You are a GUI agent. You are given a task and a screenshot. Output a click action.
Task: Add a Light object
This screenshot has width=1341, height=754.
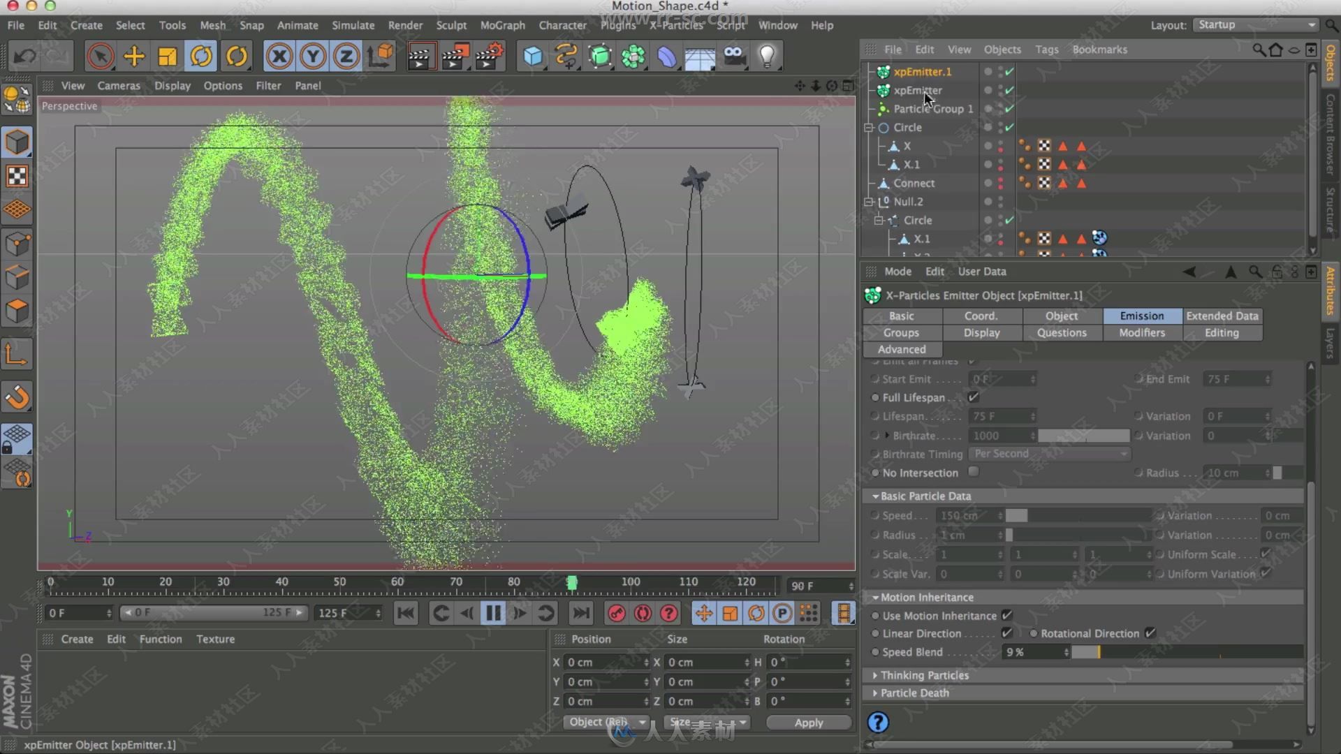pyautogui.click(x=768, y=56)
